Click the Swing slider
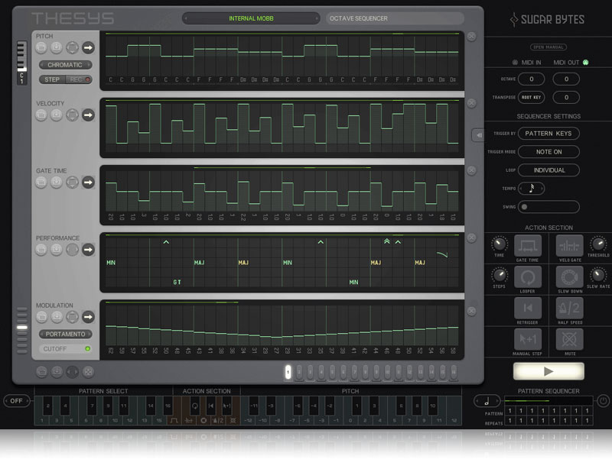This screenshot has width=612, height=459. click(549, 207)
